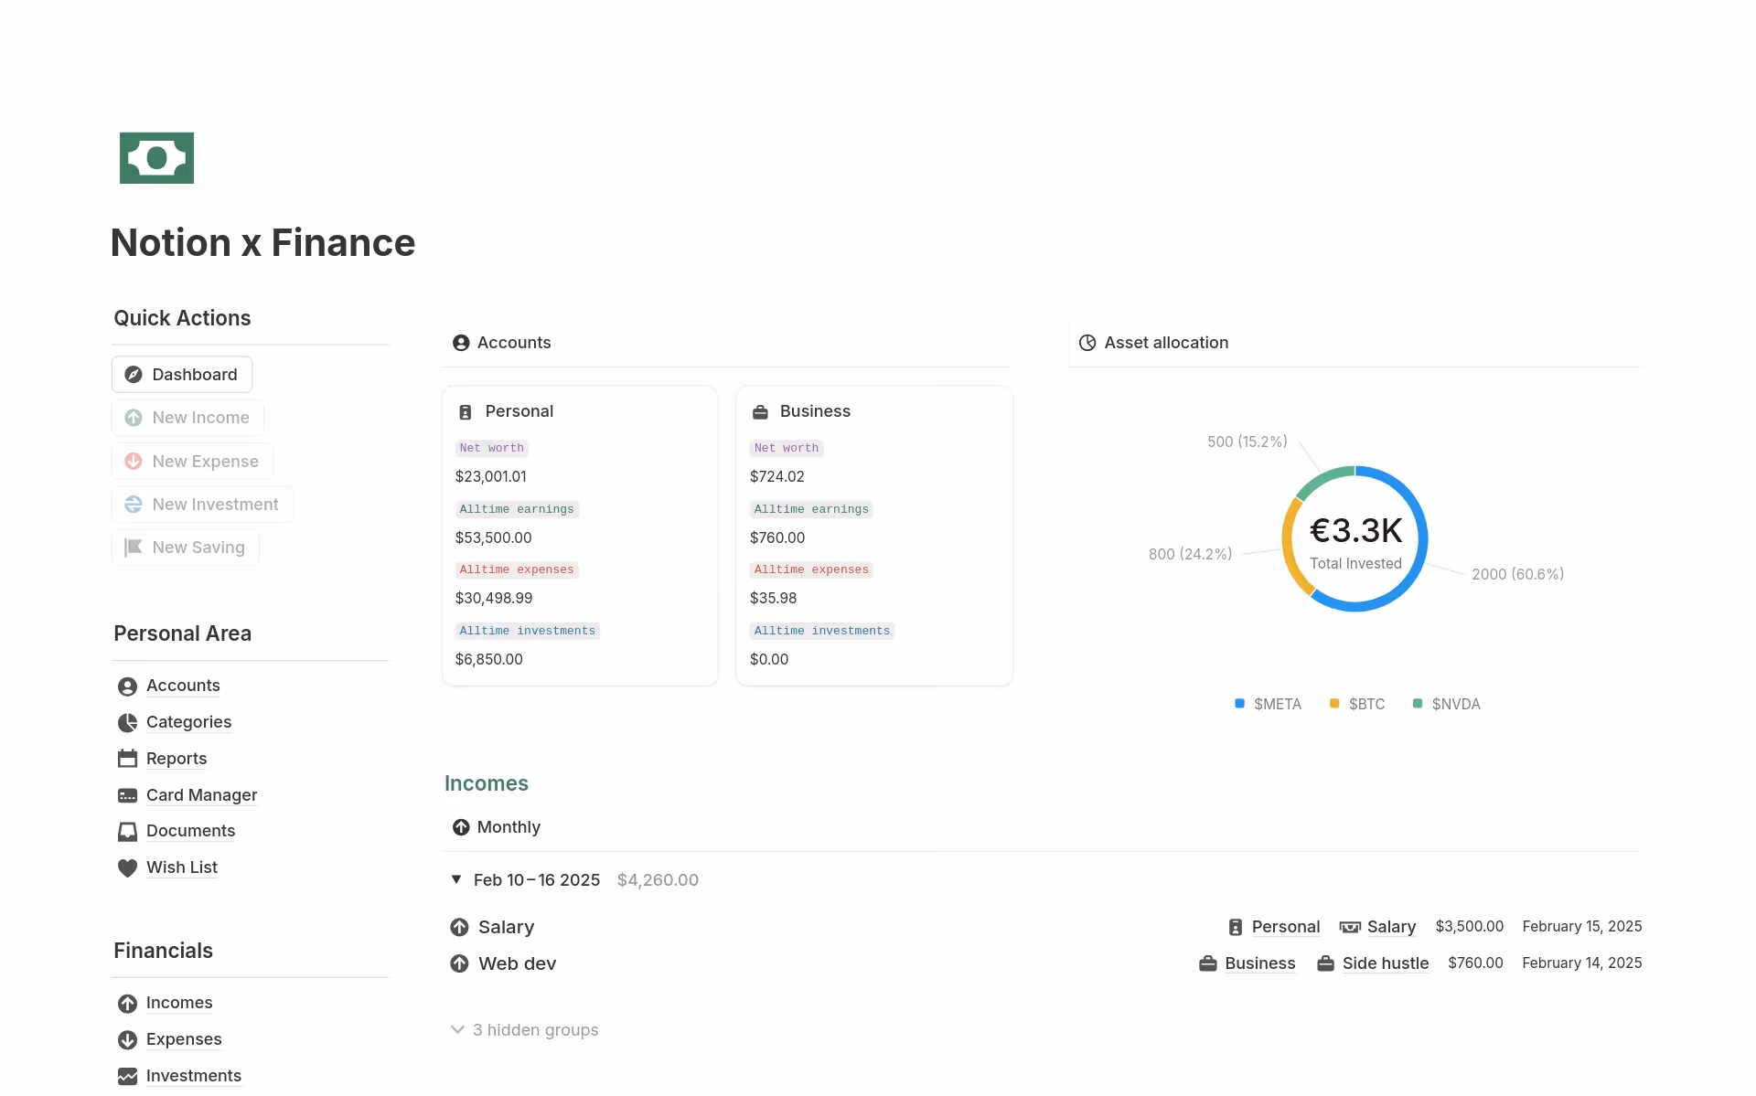Toggle the $NVDA legend item
This screenshot has height=1096, width=1756.
(1446, 704)
